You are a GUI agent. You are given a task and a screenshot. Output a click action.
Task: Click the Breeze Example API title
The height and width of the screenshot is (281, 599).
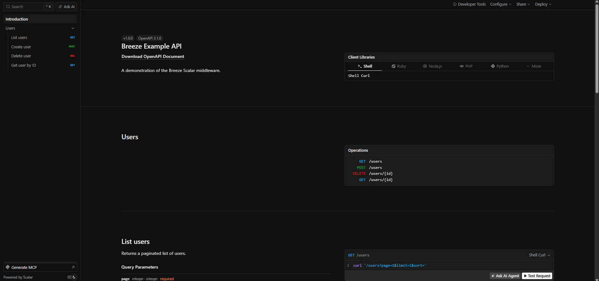[151, 46]
